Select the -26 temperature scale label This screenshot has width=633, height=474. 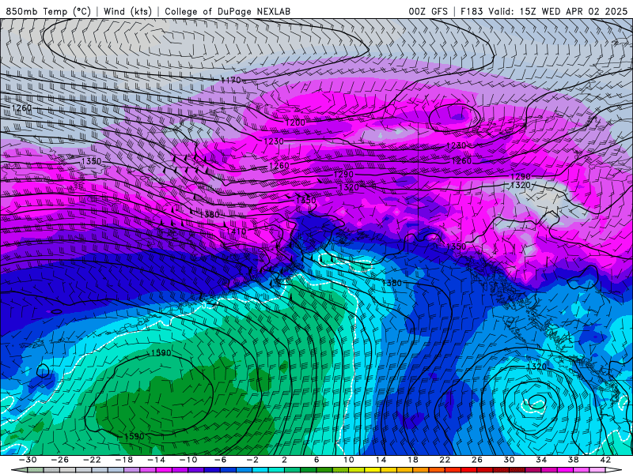[x=60, y=460]
